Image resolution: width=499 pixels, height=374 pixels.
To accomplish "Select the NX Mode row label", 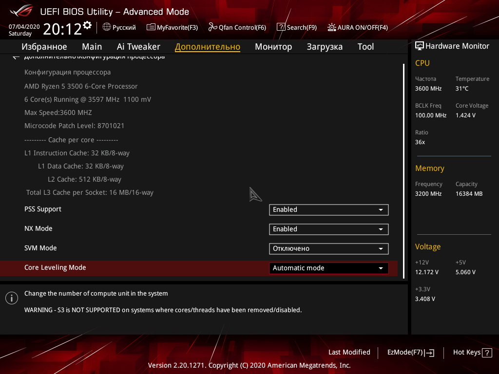I will coord(38,229).
